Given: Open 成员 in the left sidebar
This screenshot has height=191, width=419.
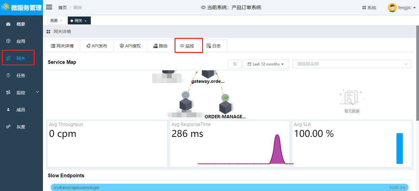Looking at the screenshot, I should click(x=21, y=110).
